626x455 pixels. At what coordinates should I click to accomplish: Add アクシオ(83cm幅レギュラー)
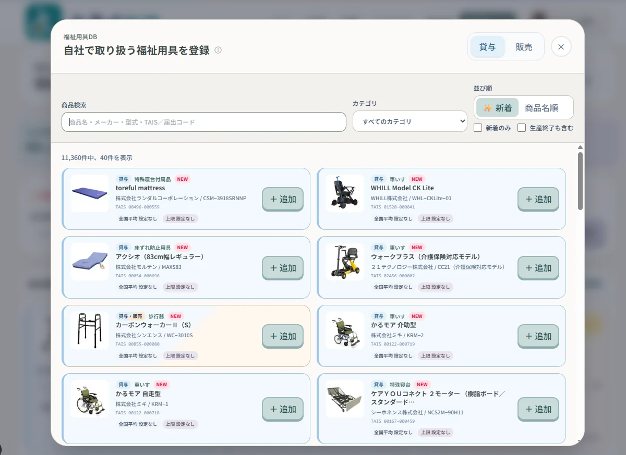[x=283, y=268]
